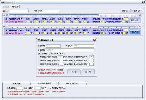Edit second period 星期五 price field
This screenshot has width=146, height=100.
pos(60,33)
